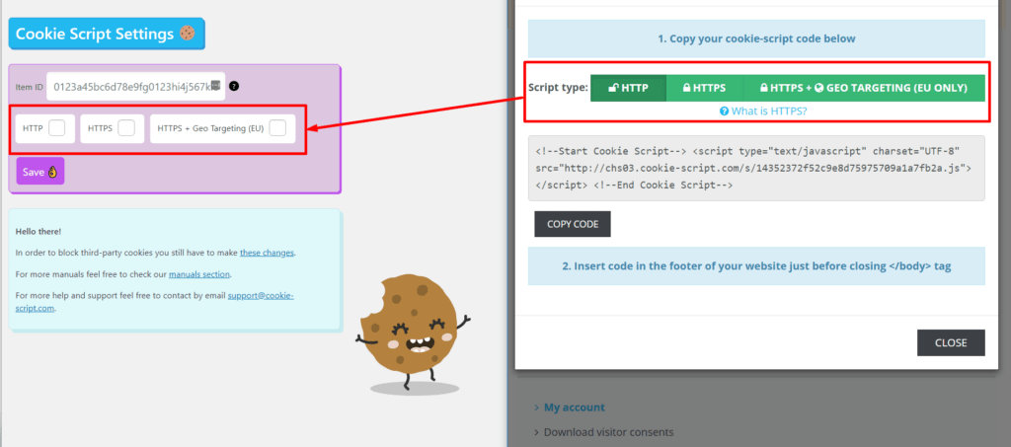1011x447 pixels.
Task: Select the green HTTP script type tab
Action: 628,88
